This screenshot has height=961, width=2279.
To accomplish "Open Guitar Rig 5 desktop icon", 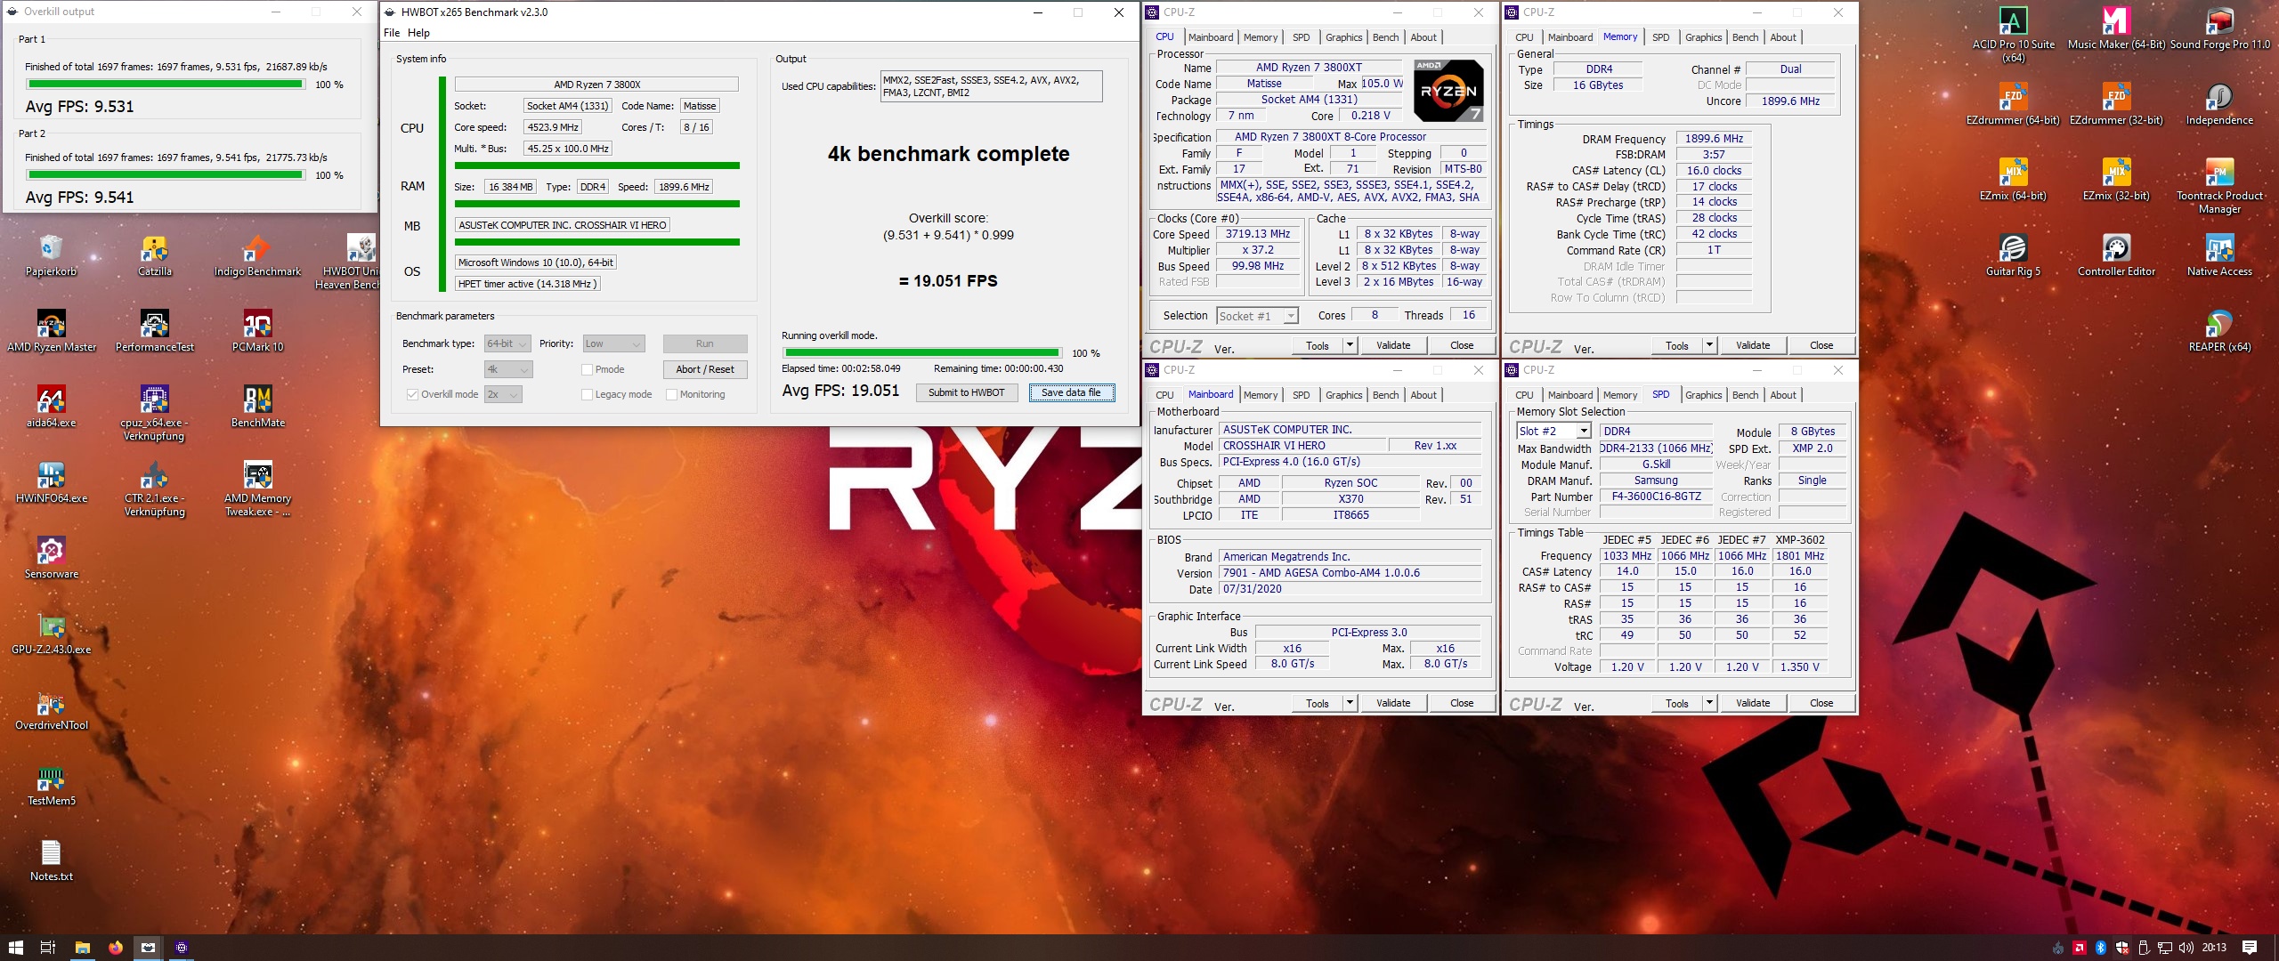I will tap(2014, 255).
